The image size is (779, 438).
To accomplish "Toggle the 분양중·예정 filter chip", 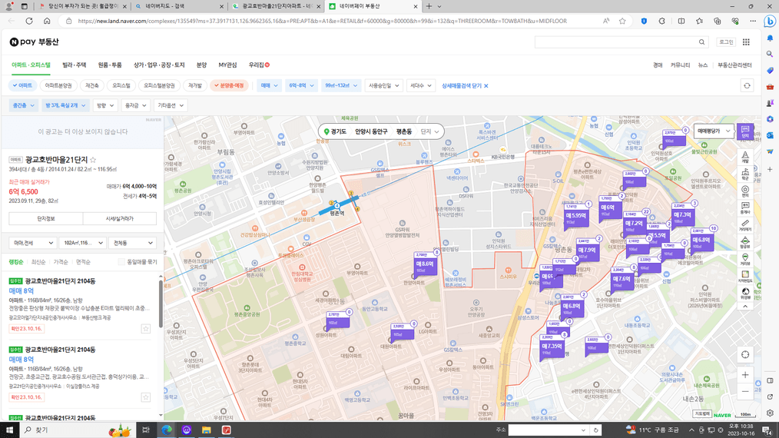I will tap(229, 85).
